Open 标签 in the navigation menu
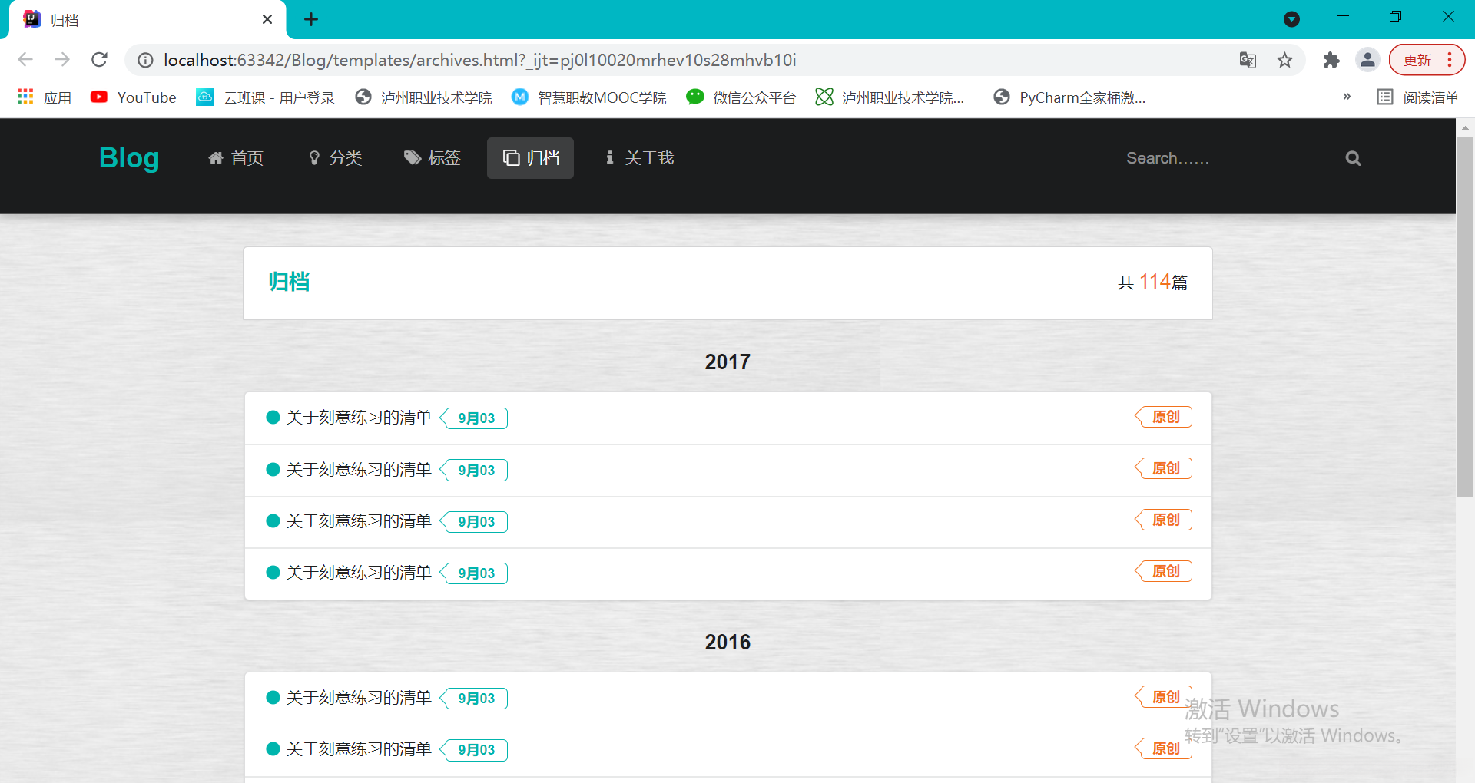Screen dimensions: 1475x783 tap(433, 158)
